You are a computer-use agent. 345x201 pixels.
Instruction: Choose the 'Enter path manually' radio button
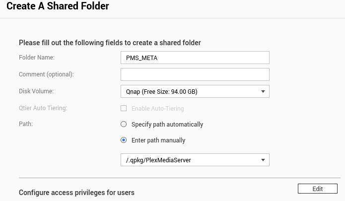point(124,140)
